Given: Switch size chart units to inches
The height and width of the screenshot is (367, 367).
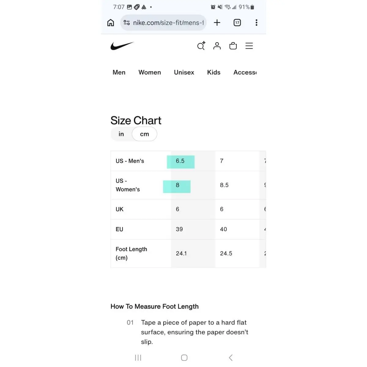Looking at the screenshot, I should pos(121,134).
